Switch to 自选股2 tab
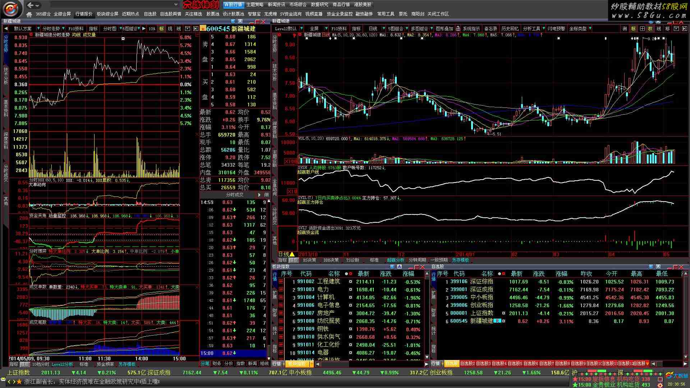 point(467,364)
